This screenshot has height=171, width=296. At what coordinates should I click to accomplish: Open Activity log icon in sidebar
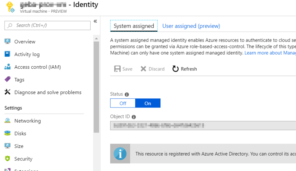pyautogui.click(x=7, y=54)
